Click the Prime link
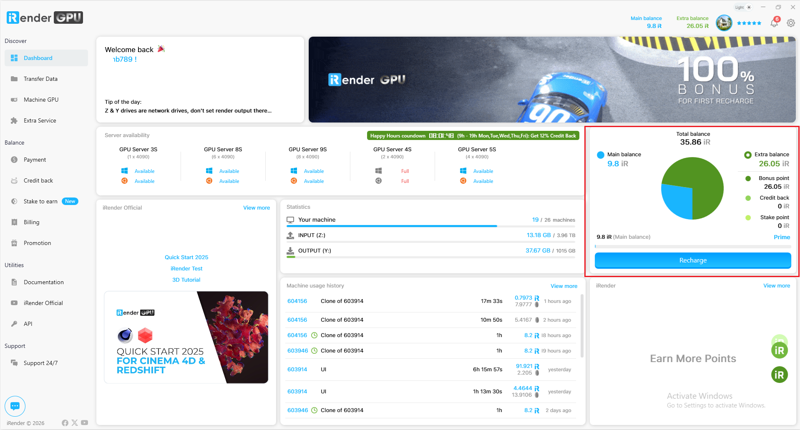 [782, 237]
